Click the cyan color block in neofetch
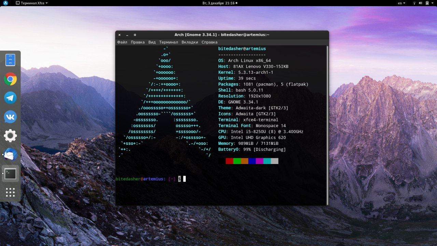The image size is (437, 246). [x=267, y=161]
